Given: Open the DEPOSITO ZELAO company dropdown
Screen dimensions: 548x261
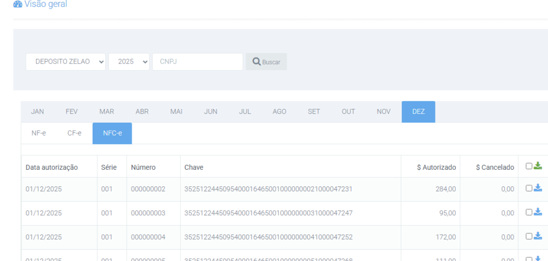Looking at the screenshot, I should pyautogui.click(x=66, y=61).
